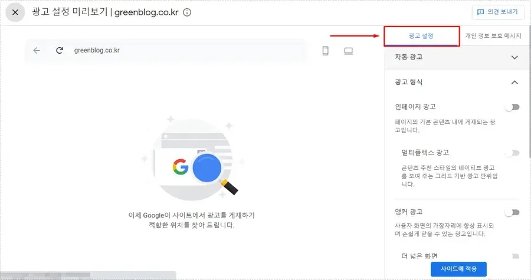Click the 앵커 광고 label

pos(409,212)
